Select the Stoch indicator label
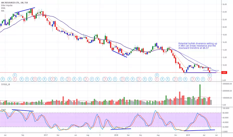 3,110
